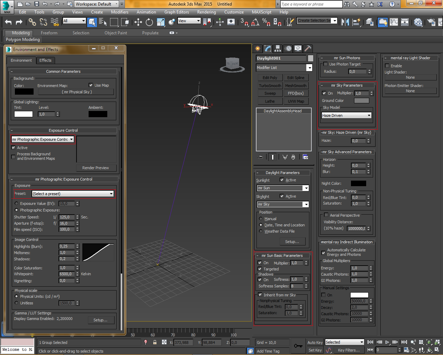Viewport: 443px width, 355px height.
Task: Open the Create command panel tab
Action: pyautogui.click(x=257, y=49)
